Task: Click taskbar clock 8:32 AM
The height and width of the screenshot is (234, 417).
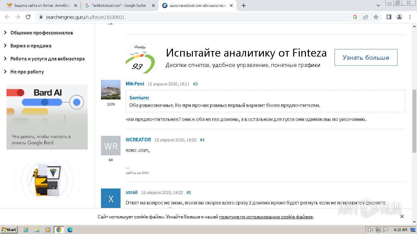Action: [x=400, y=230]
